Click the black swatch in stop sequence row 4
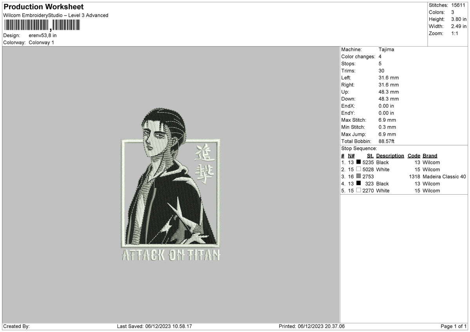Viewport: 470px width, 332px height. (x=358, y=184)
